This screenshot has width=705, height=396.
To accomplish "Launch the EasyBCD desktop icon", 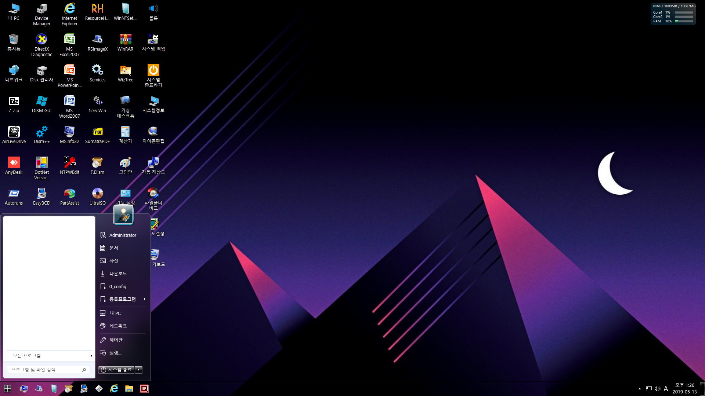I will (41, 196).
